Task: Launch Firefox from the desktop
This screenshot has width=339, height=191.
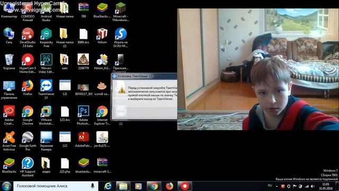Action: pos(28,88)
